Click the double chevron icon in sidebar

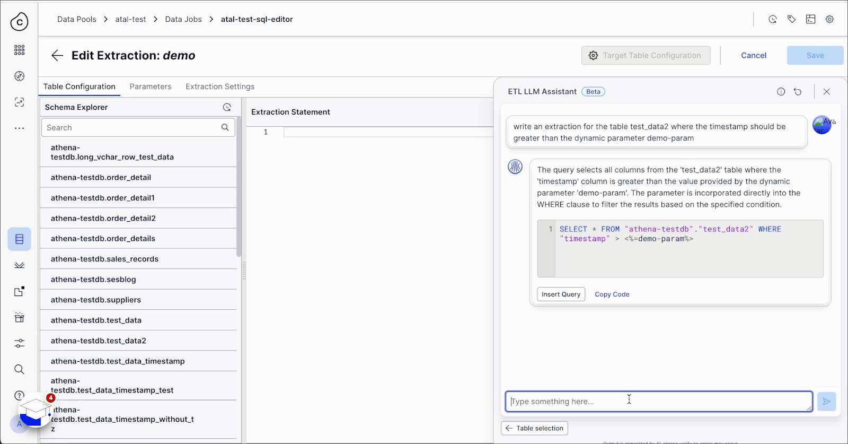19,265
